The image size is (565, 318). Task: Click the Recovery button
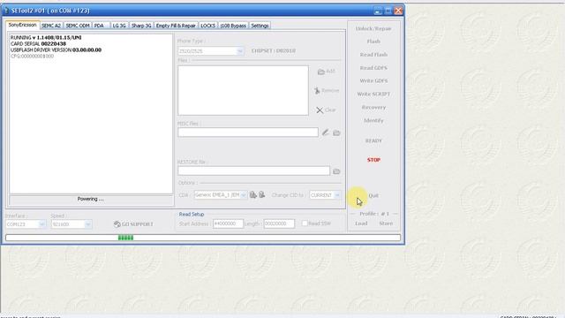point(373,108)
